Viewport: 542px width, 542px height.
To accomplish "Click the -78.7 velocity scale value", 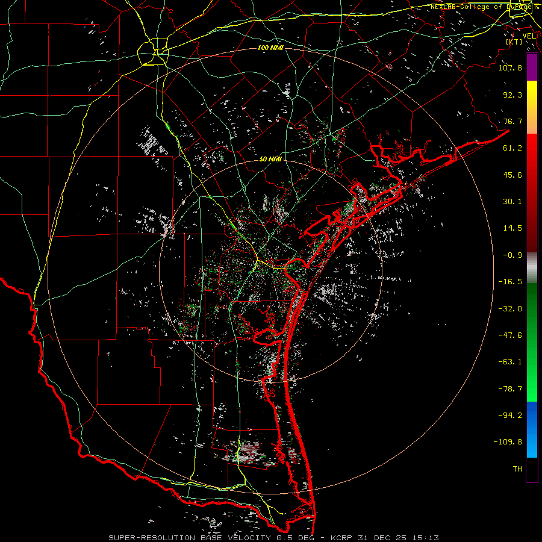I will [510, 389].
